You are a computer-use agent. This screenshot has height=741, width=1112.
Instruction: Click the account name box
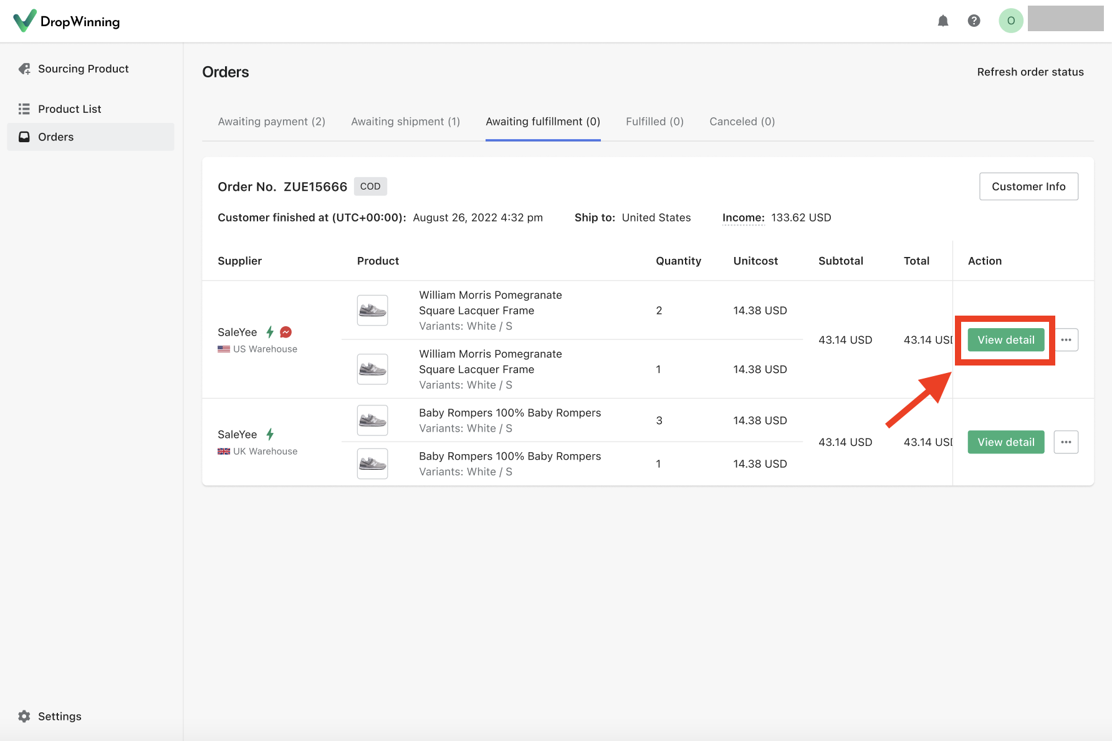pyautogui.click(x=1065, y=19)
